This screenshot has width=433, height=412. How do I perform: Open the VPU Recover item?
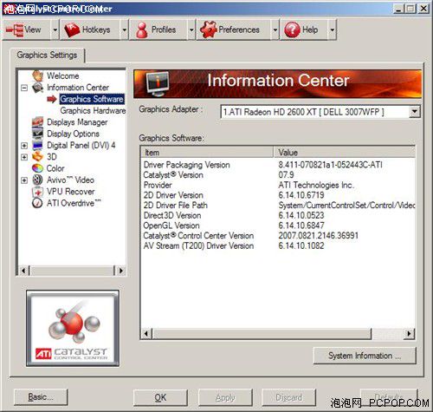(70, 192)
